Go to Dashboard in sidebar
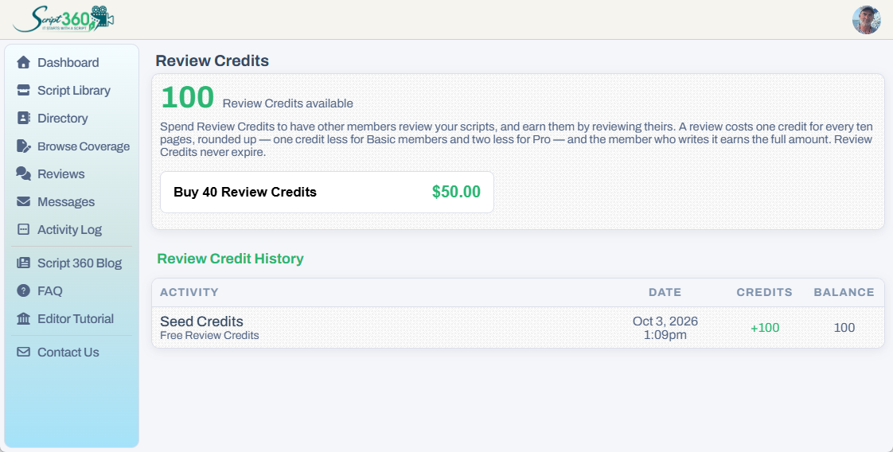Image resolution: width=893 pixels, height=452 pixels. pos(68,63)
